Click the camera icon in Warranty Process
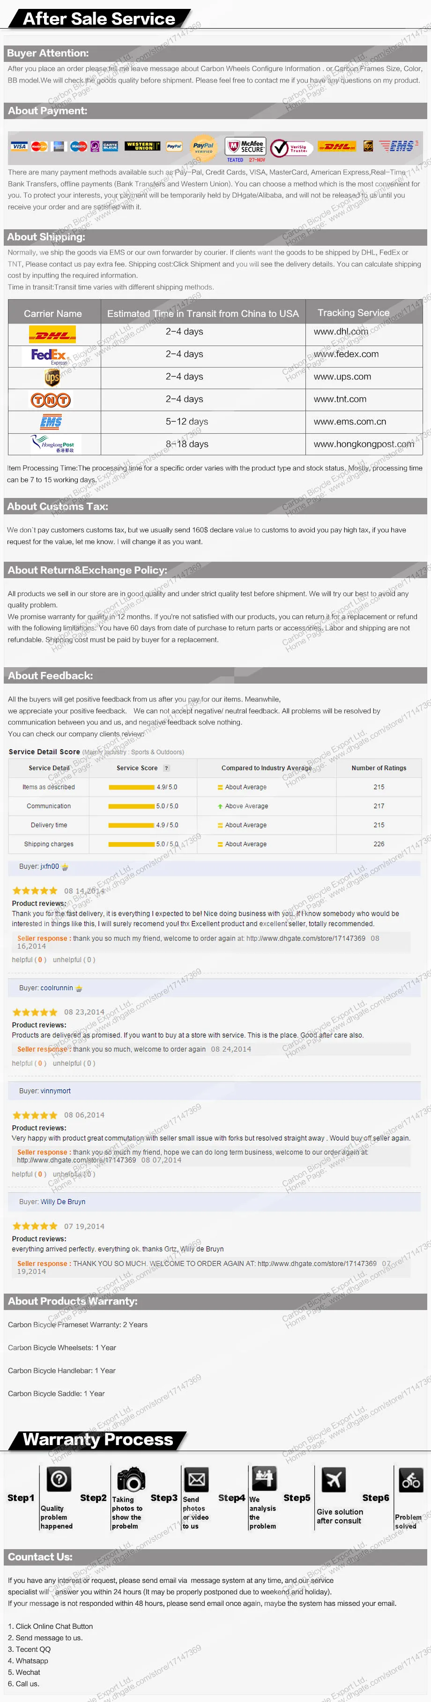Viewport: 431px width, 1702px height. pyautogui.click(x=131, y=1479)
